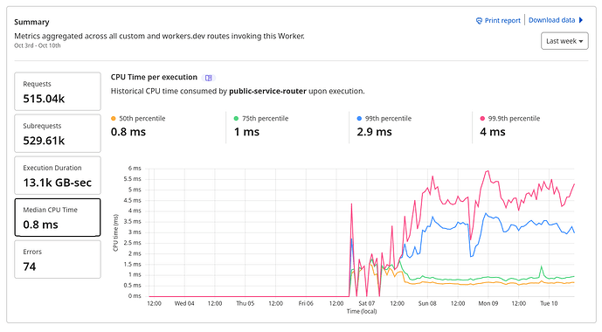Select the Subrequests 529.61k metric card
This screenshot has height=332, width=602.
coord(58,133)
